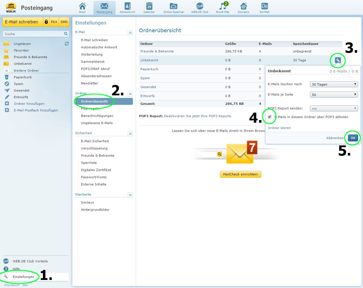Open the Papierkorb folder in table
Image resolution: width=363 pixels, height=288 pixels.
149,69
